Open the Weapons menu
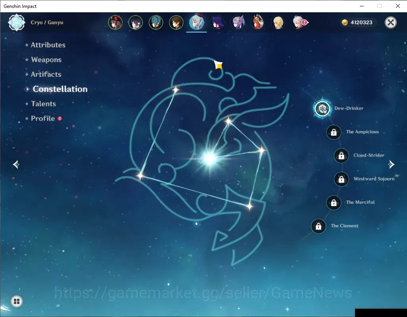Viewport: 407px width, 317px height. [46, 60]
